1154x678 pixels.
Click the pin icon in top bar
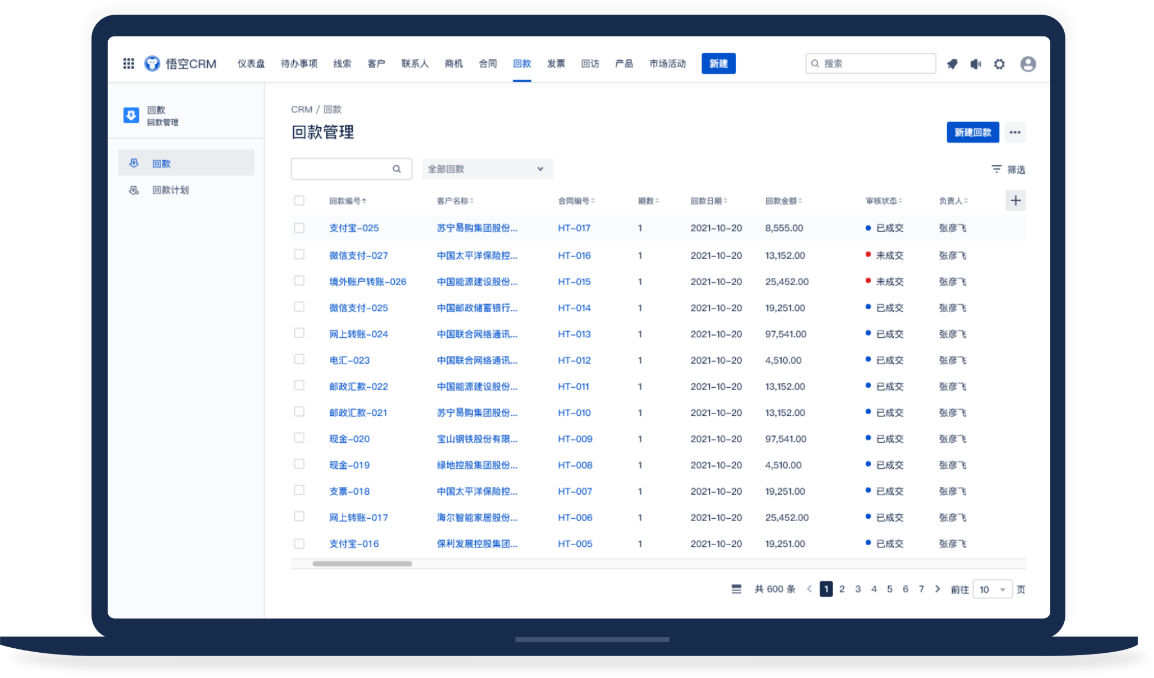(x=952, y=64)
